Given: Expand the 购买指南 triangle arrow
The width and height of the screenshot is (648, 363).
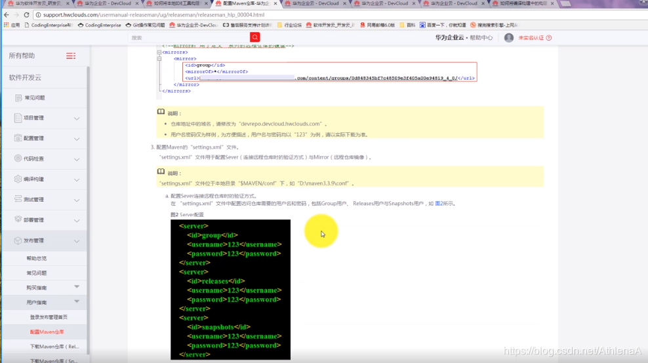Looking at the screenshot, I should pos(77,286).
